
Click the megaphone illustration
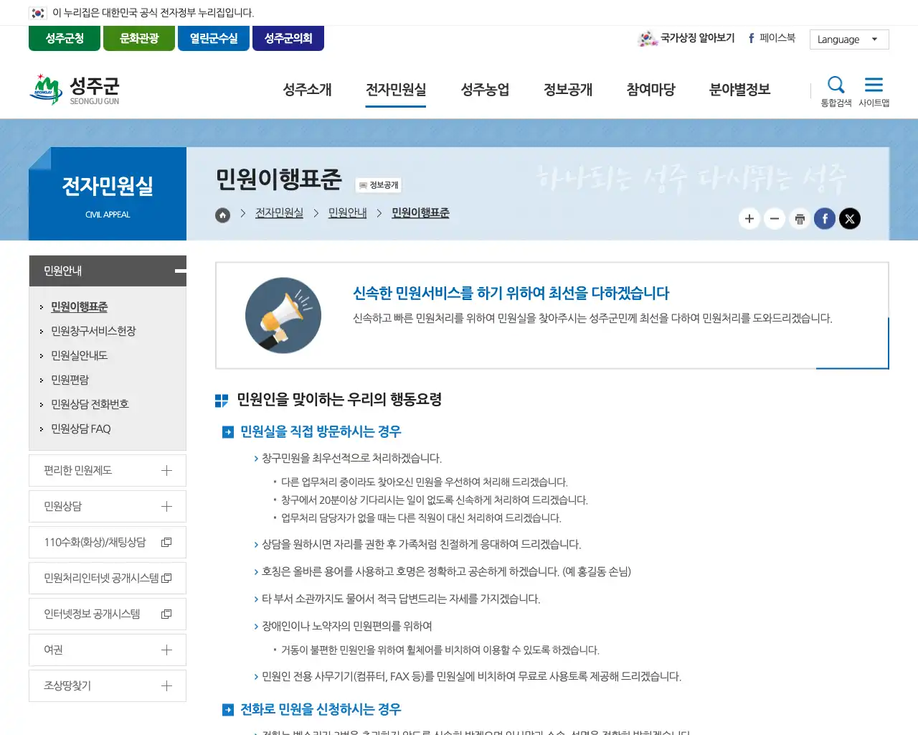[x=283, y=315]
